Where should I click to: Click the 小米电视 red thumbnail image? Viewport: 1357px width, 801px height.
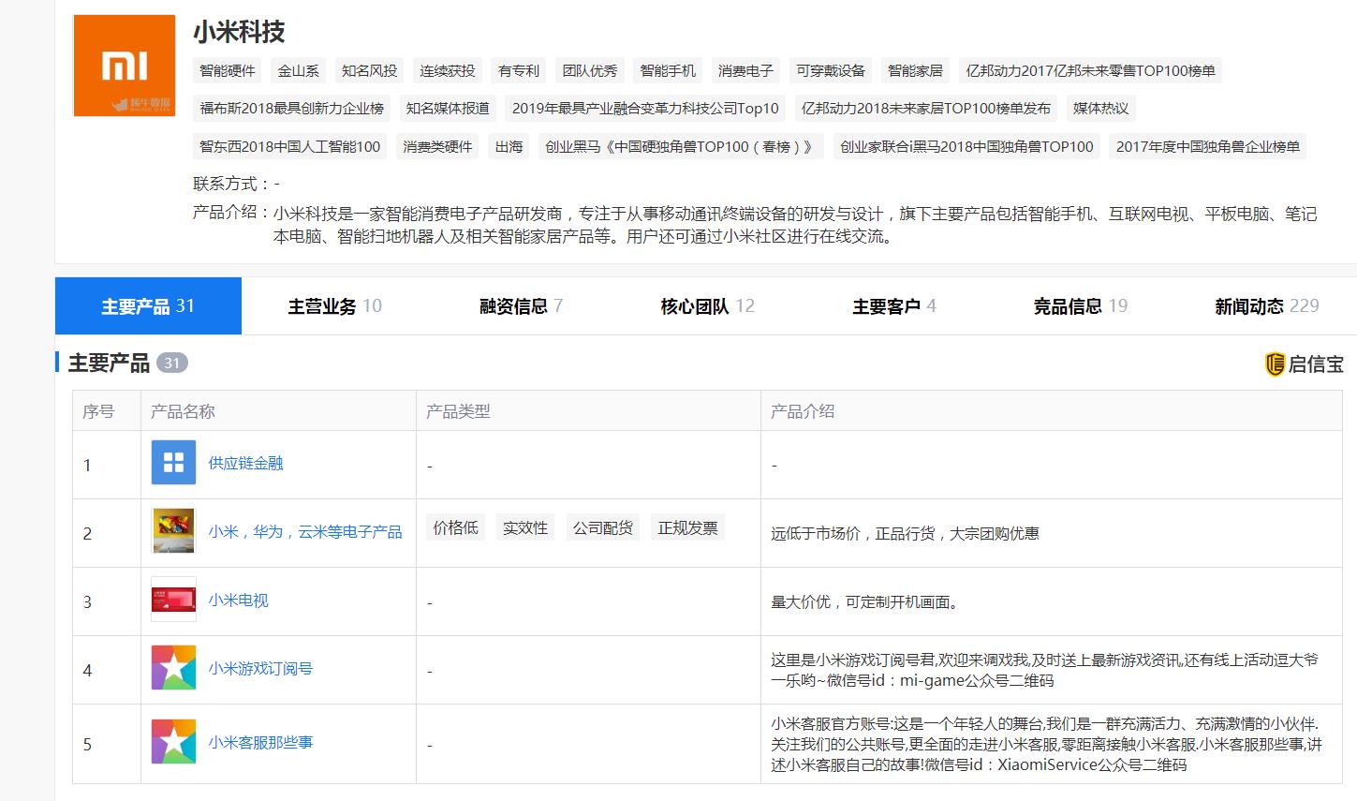(172, 600)
